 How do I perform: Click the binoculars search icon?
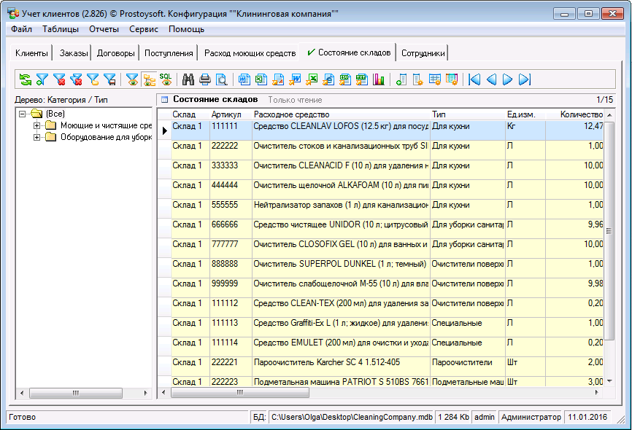[188, 79]
